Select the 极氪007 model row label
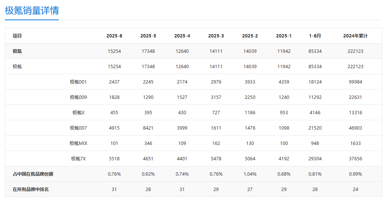This screenshot has width=392, height=203. point(78,128)
